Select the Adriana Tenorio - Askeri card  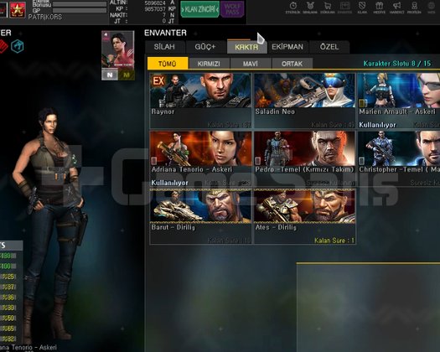(200, 158)
